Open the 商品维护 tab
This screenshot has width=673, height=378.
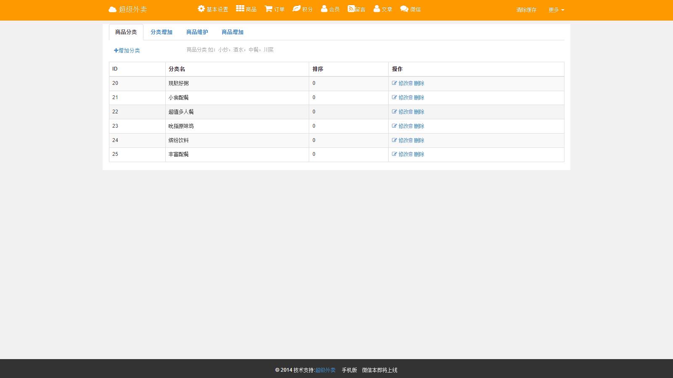[197, 32]
